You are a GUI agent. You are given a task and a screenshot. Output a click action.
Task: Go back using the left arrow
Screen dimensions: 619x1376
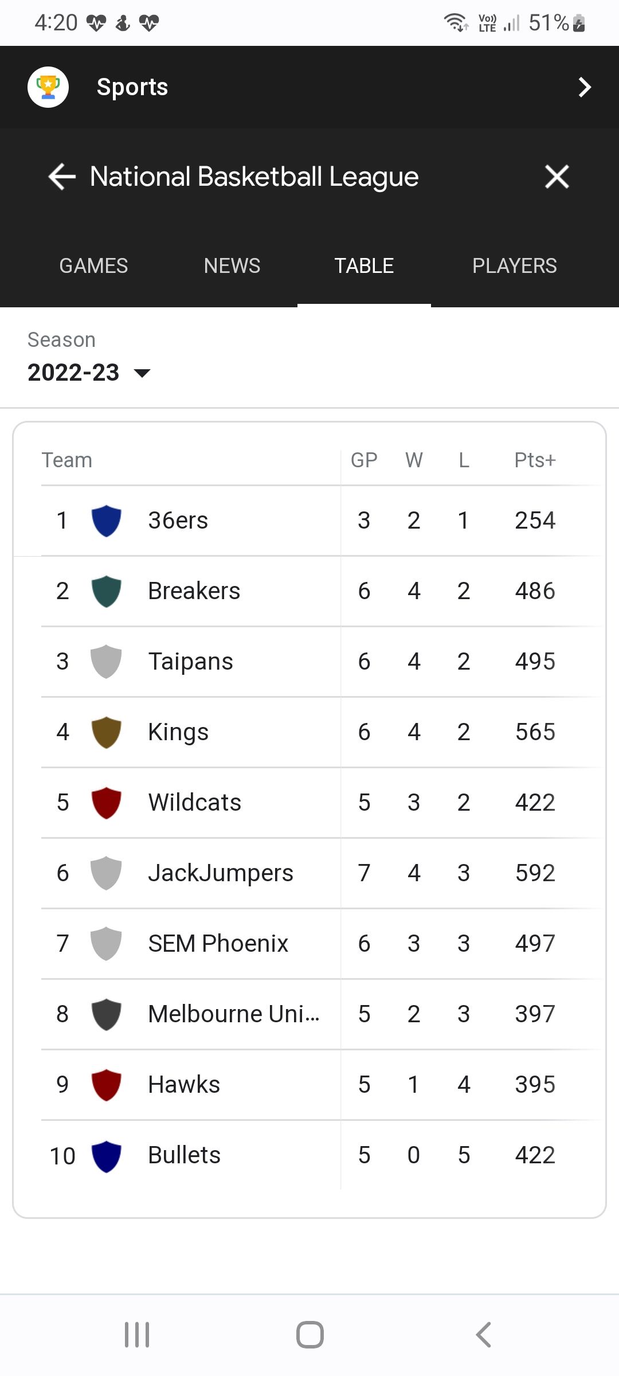[62, 176]
